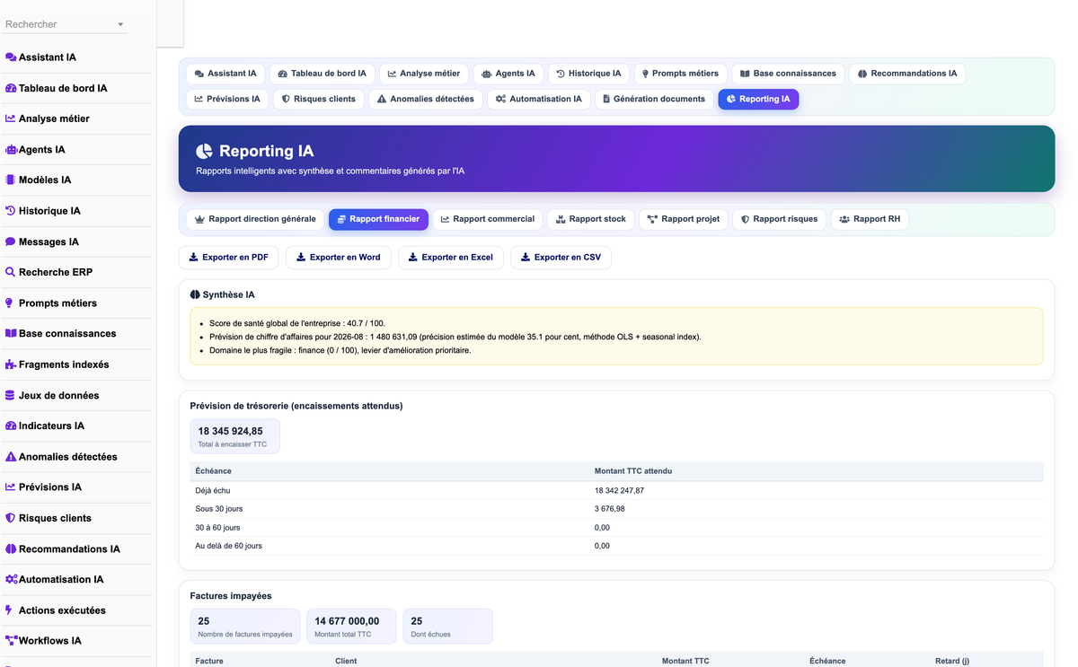Image resolution: width=1078 pixels, height=667 pixels.
Task: Click the Au delà de 60 jours row
Action: click(617, 546)
